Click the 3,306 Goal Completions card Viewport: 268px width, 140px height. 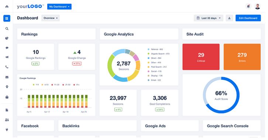pos(159,103)
